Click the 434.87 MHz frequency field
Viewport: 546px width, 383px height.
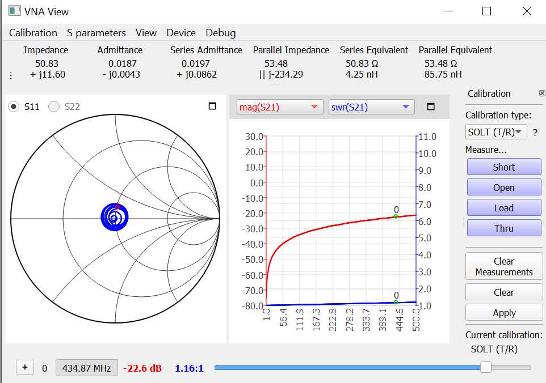[x=87, y=368]
